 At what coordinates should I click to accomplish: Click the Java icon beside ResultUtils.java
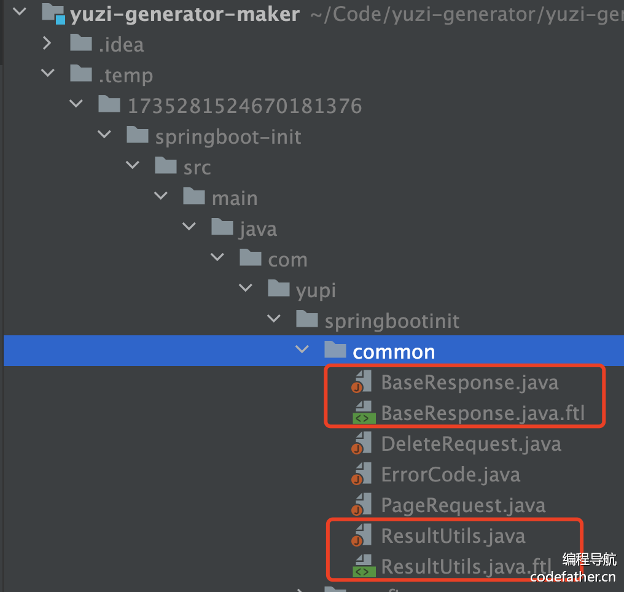[x=362, y=536]
